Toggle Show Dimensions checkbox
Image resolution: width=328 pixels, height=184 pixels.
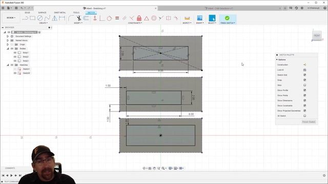(304, 101)
